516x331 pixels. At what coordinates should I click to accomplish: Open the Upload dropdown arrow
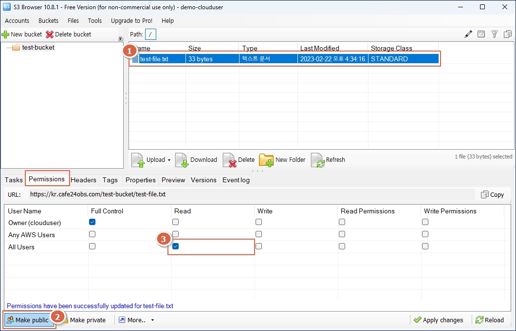point(169,160)
